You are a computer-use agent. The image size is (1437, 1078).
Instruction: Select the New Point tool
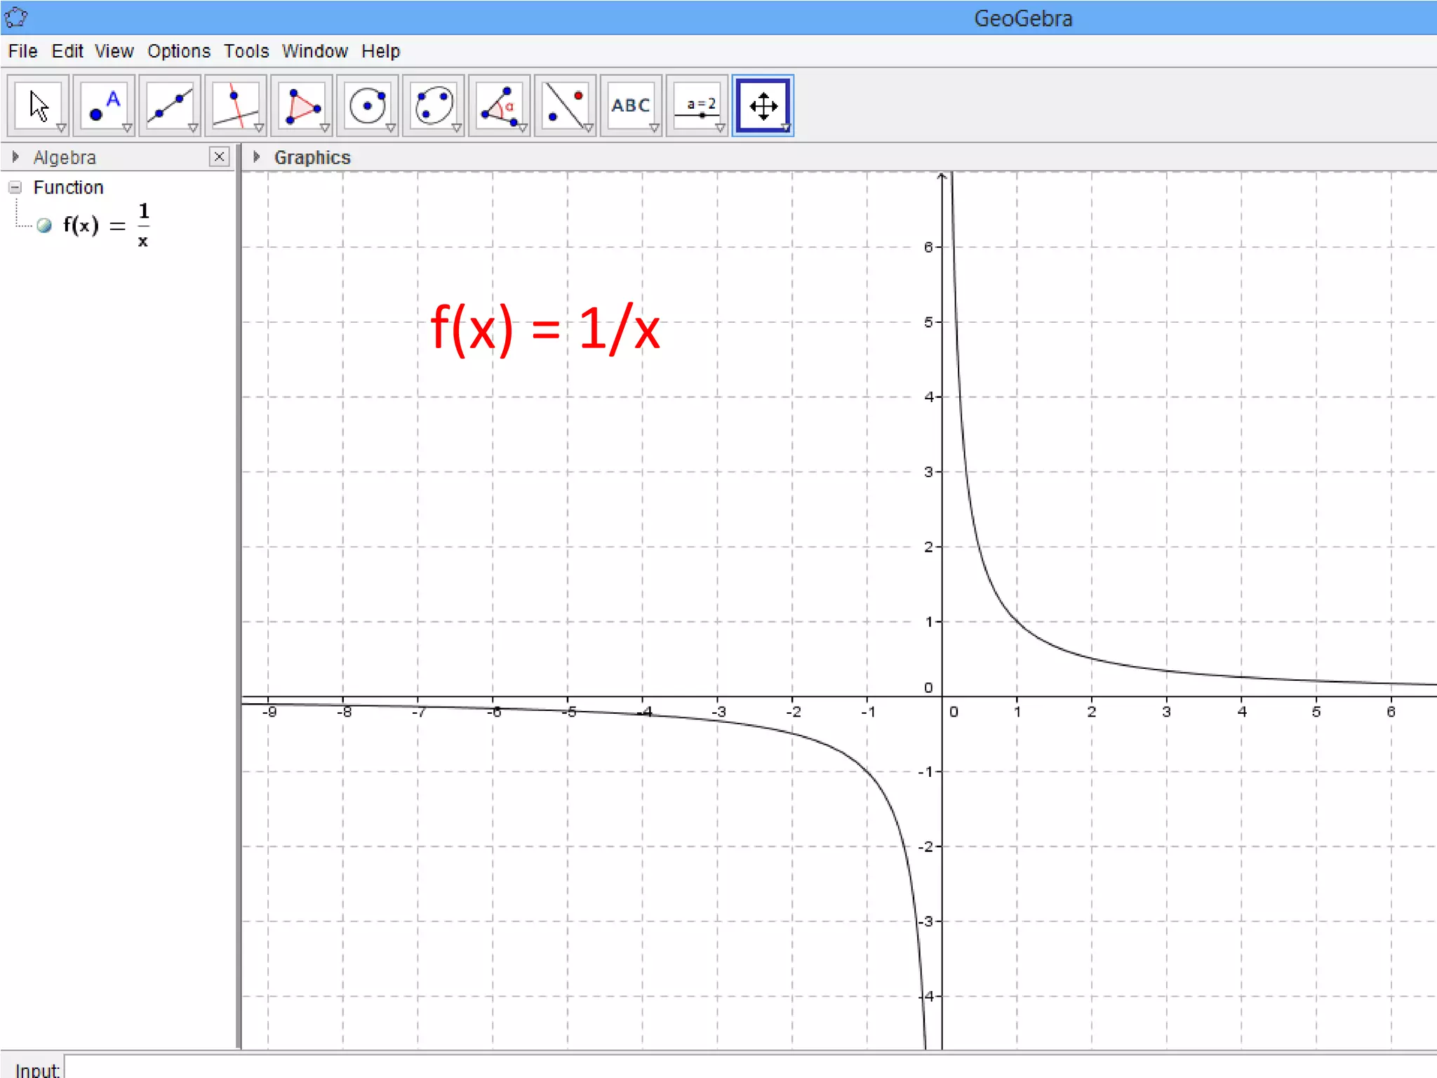pyautogui.click(x=104, y=105)
